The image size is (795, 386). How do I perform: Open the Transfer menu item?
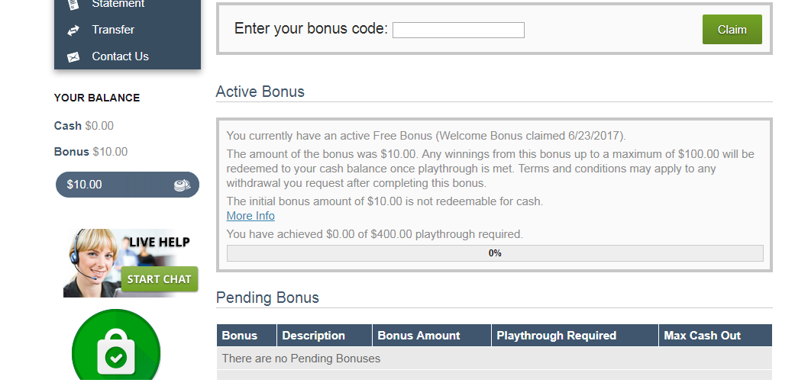(x=113, y=30)
